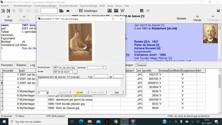Click the small box after Genomen field
The image size is (222, 125).
(104, 68)
